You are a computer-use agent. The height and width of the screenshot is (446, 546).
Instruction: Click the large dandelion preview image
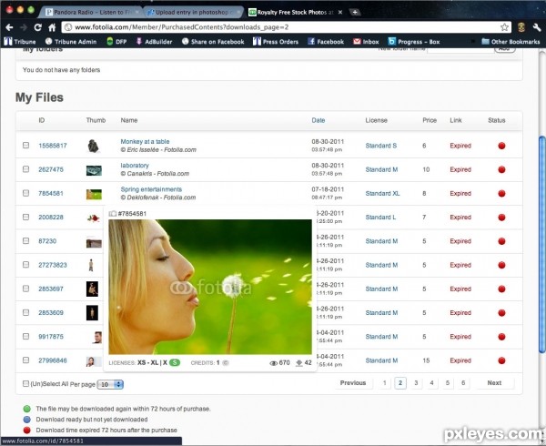pyautogui.click(x=210, y=287)
